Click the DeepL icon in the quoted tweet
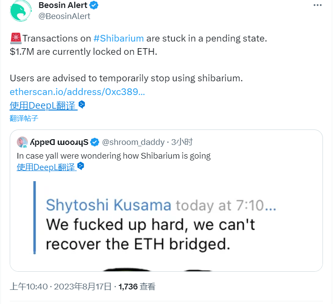334x304 pixels. (x=81, y=166)
